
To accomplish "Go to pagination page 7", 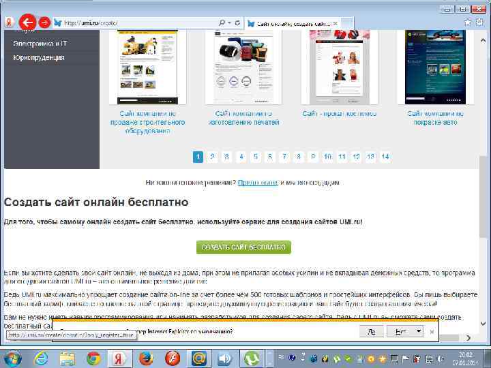I will pyautogui.click(x=284, y=157).
